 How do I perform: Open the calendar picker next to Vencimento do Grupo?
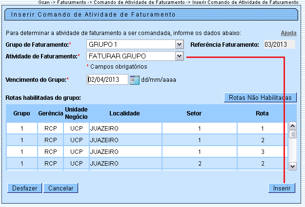tap(135, 80)
